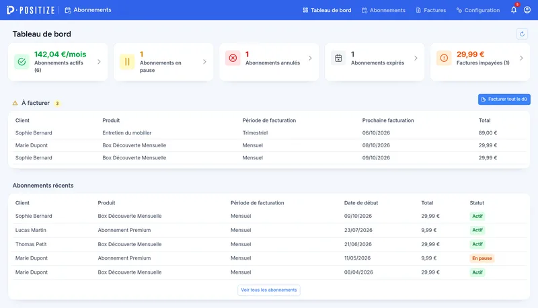Click the Abonnements app title in header

pos(88,10)
